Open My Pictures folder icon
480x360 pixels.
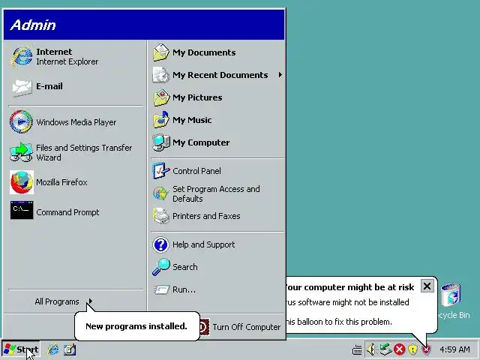click(161, 97)
